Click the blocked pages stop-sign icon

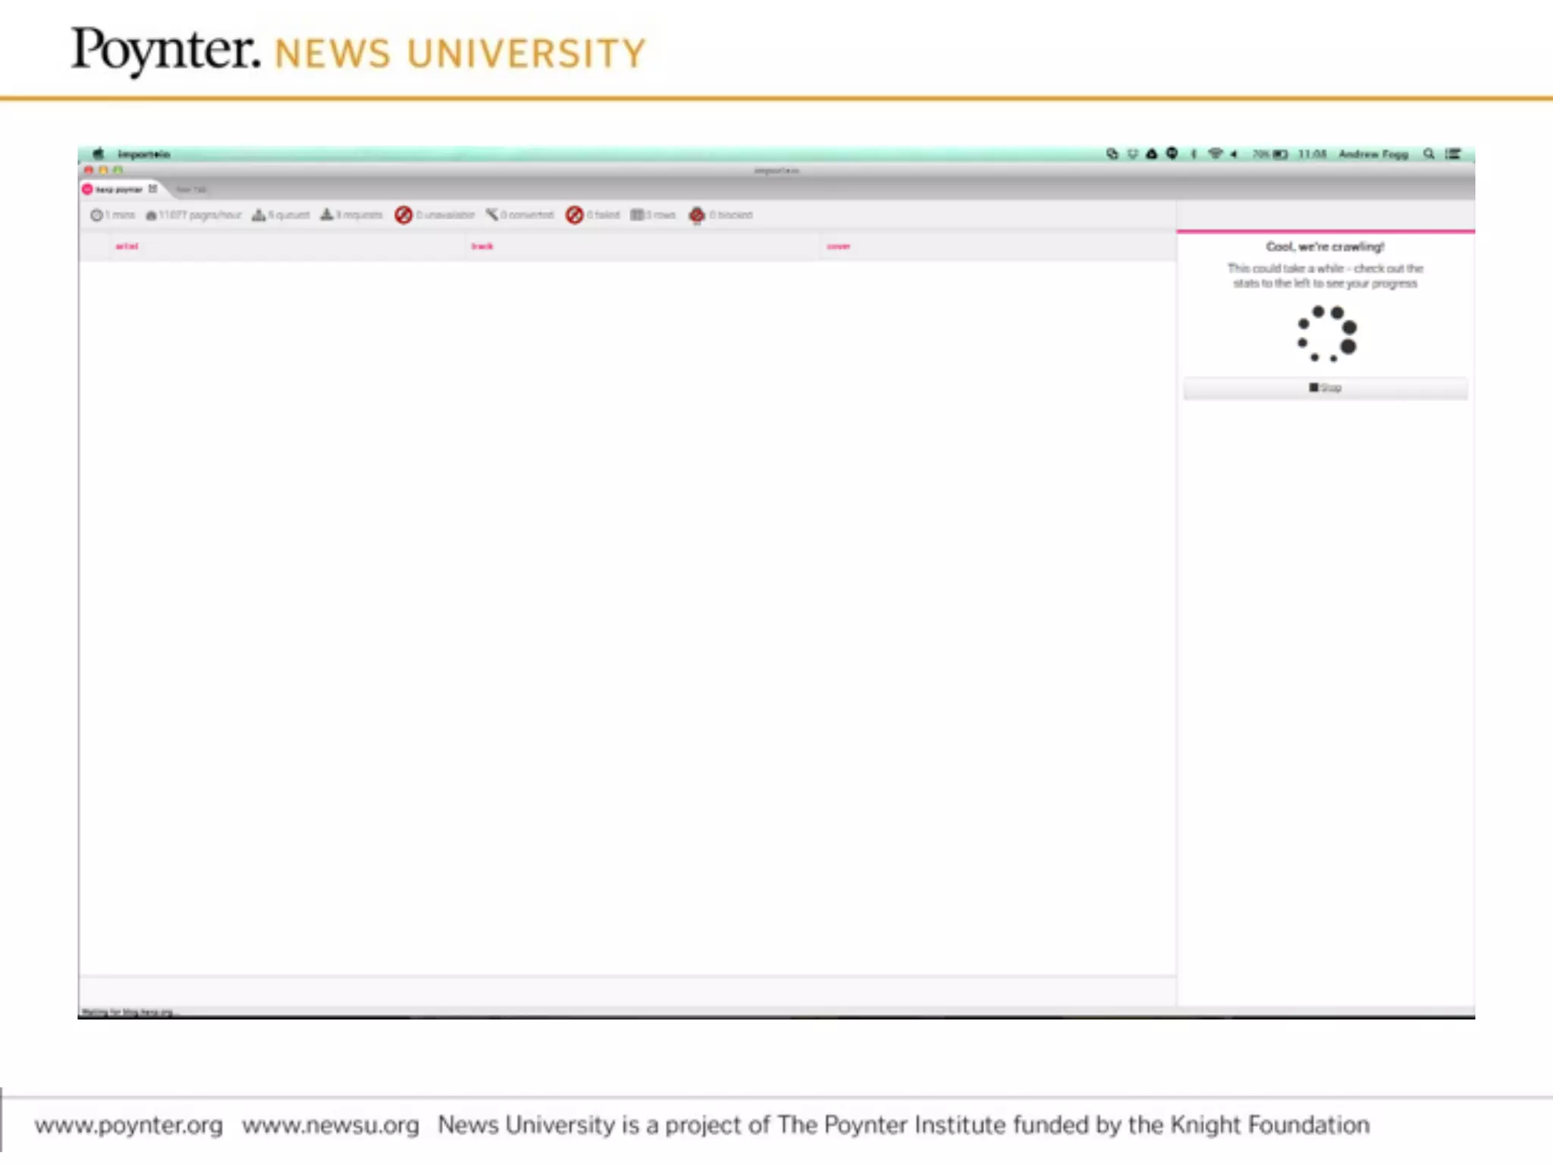tap(697, 215)
